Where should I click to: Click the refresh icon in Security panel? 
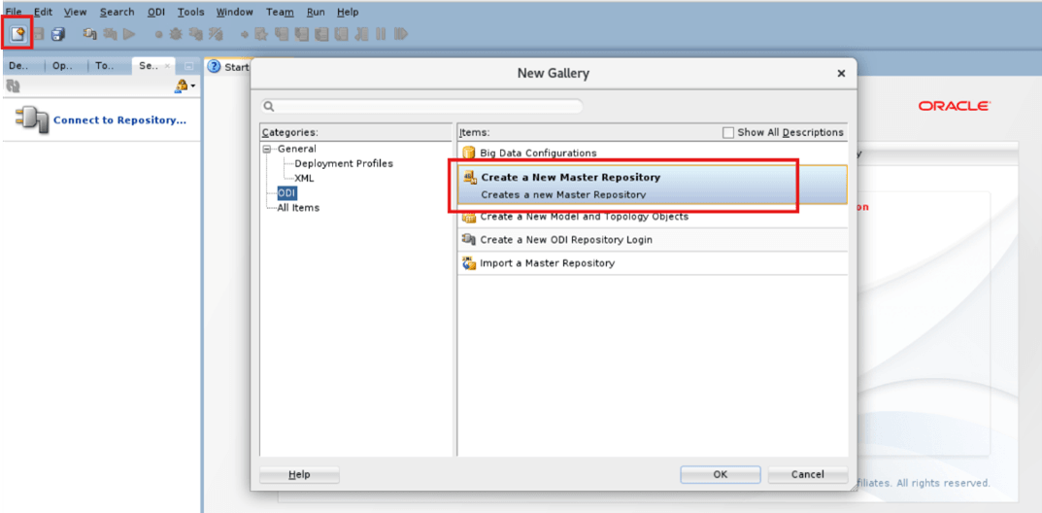[13, 85]
